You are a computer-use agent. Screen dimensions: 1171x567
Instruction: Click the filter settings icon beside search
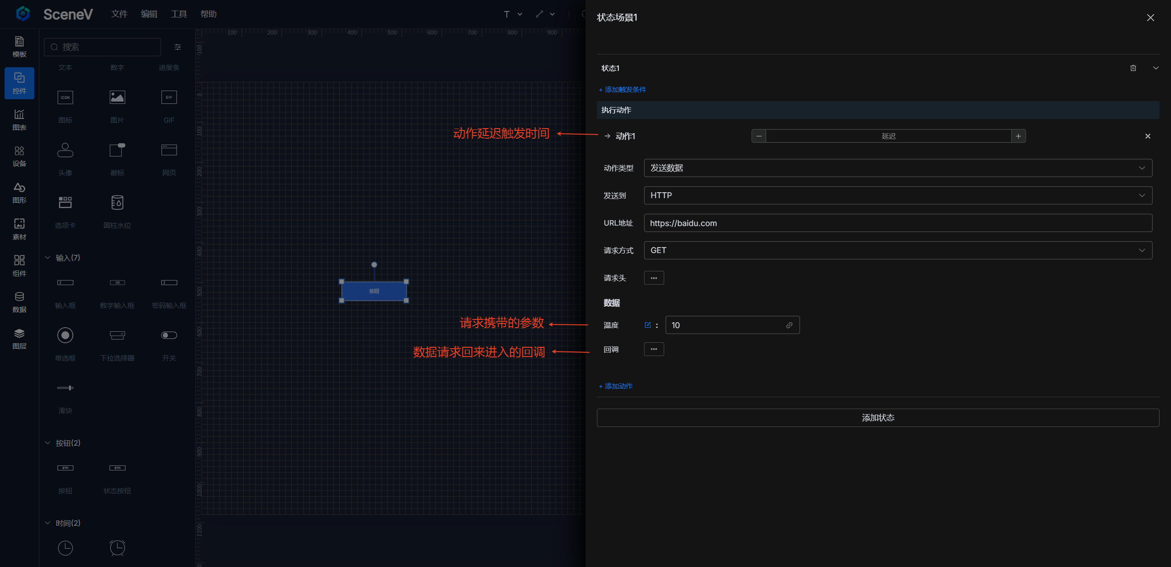coord(178,47)
